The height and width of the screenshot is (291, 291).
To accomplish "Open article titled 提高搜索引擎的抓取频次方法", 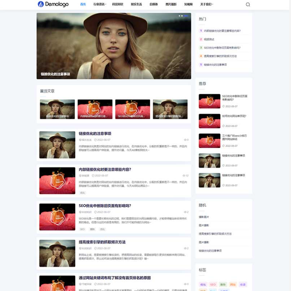I will tap(102, 242).
